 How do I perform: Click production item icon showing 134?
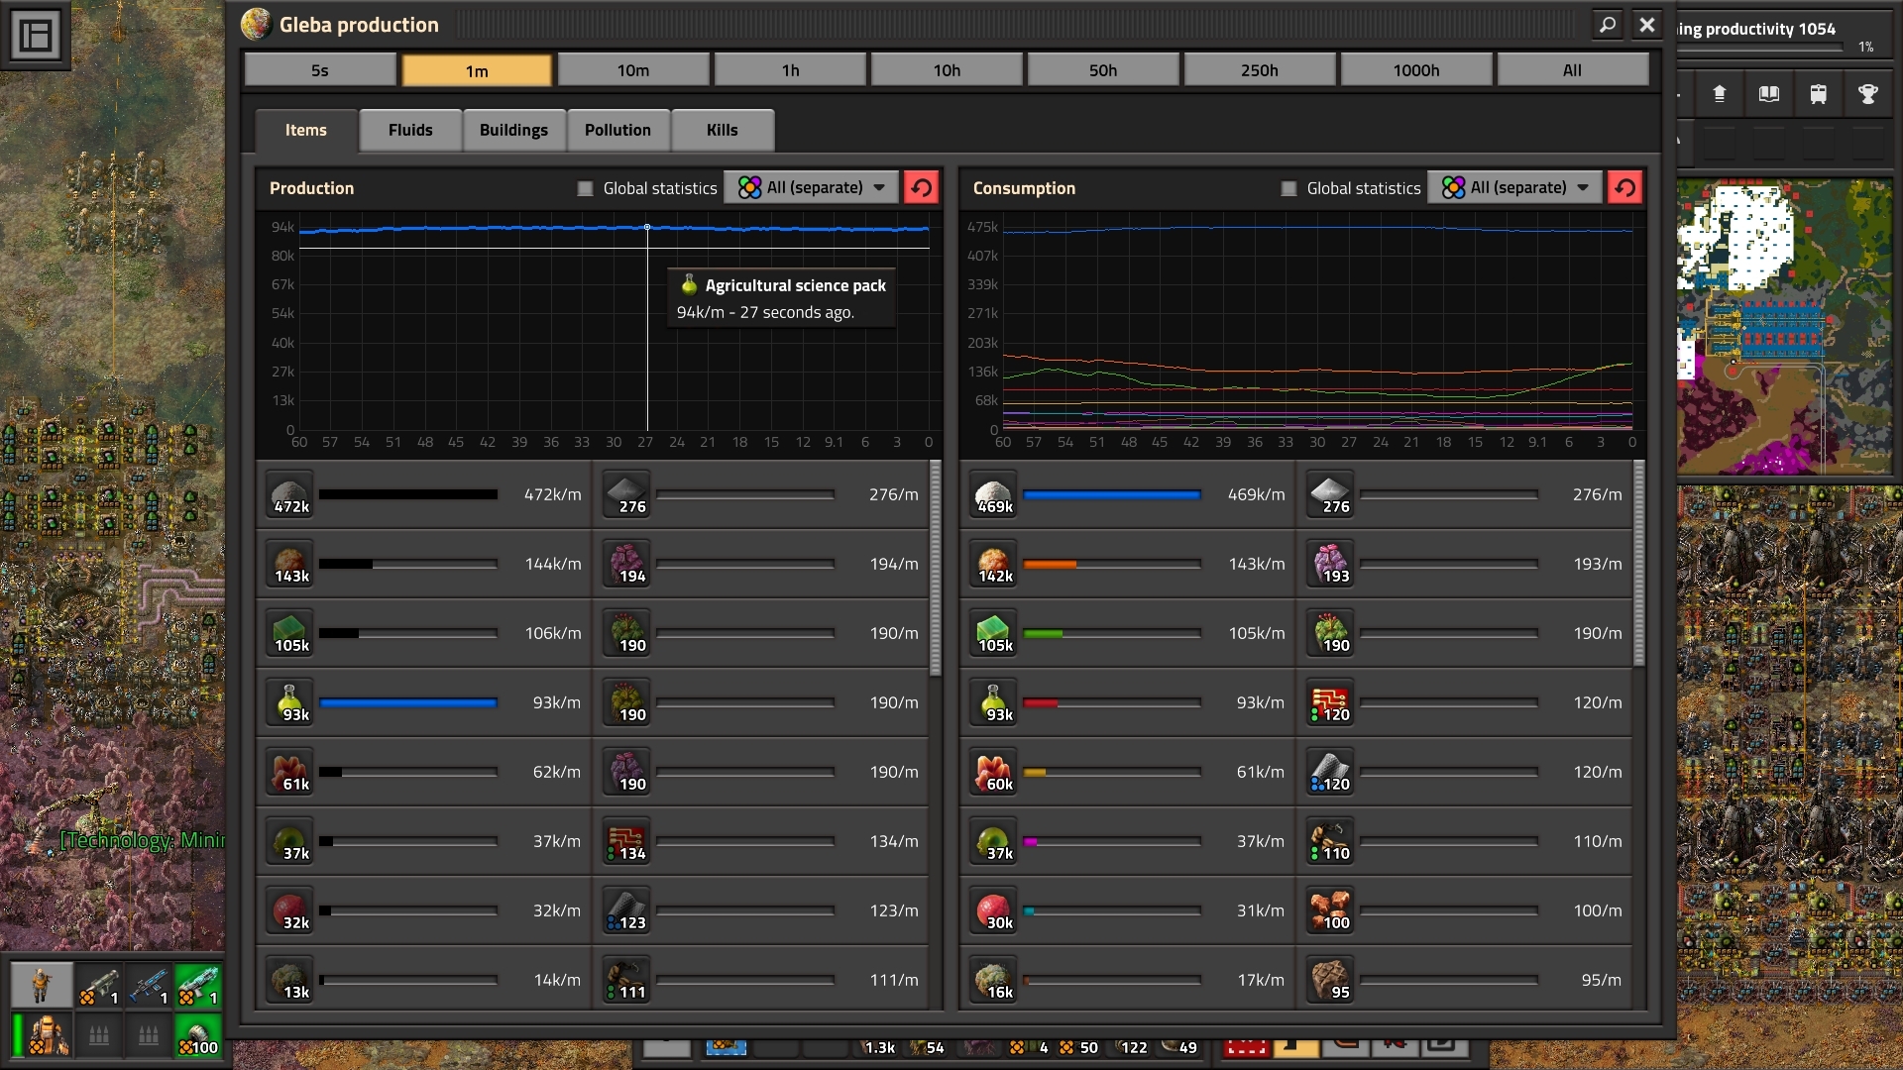[626, 841]
